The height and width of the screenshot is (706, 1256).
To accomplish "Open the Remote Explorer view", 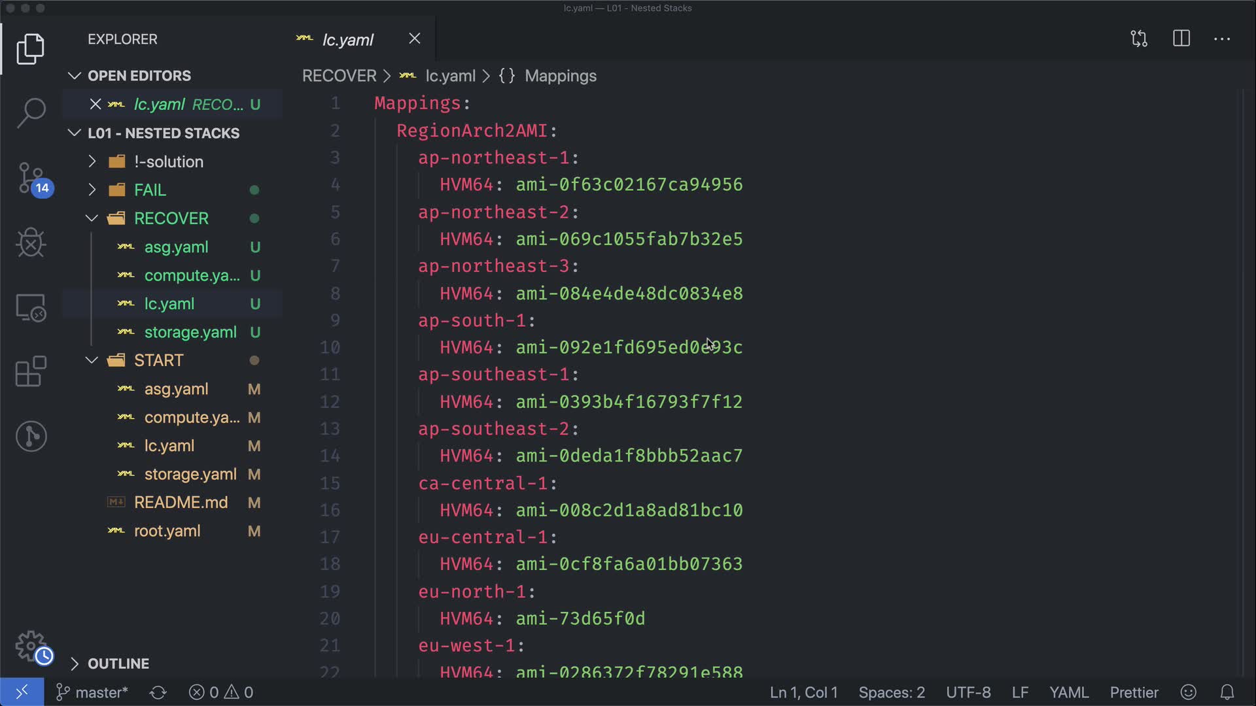I will 31,307.
